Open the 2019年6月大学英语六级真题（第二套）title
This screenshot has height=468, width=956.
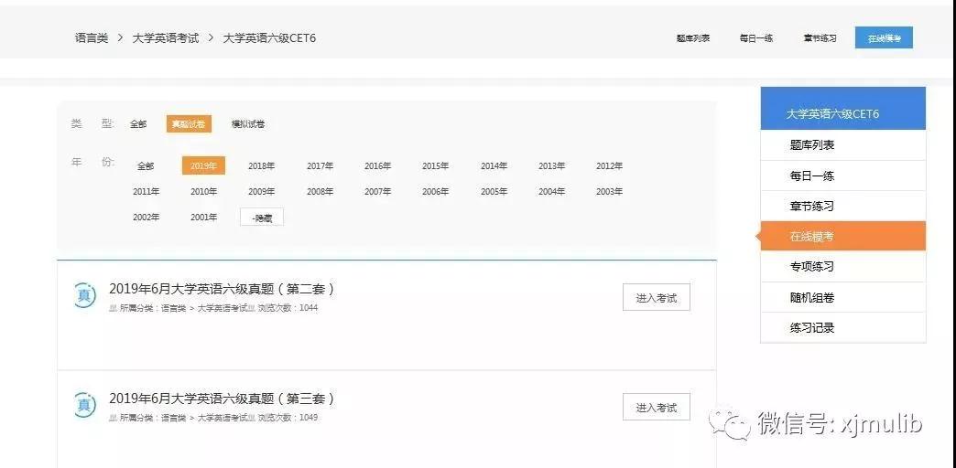point(222,289)
